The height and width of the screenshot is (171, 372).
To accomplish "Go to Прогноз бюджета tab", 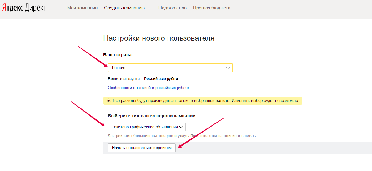I will [212, 8].
